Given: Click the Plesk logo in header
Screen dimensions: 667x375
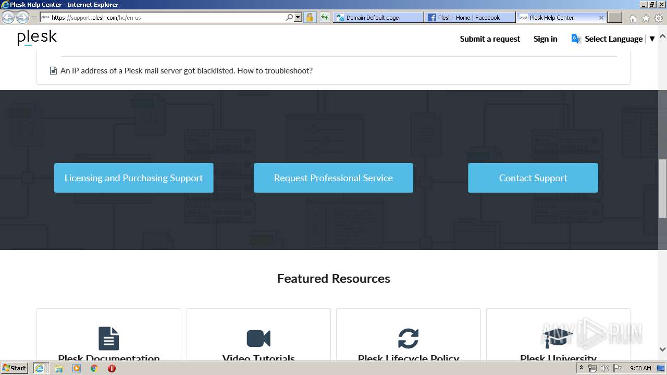Looking at the screenshot, I should (x=37, y=38).
